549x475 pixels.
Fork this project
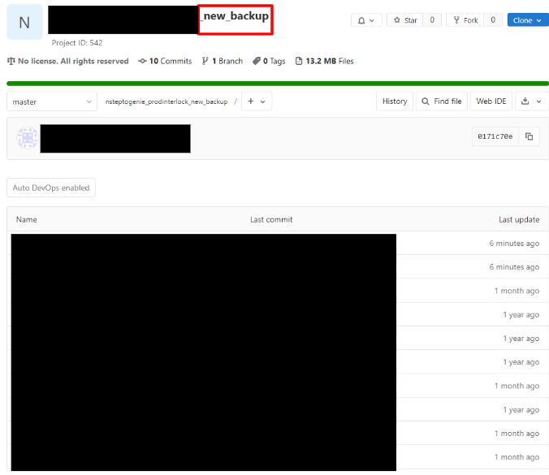tap(465, 20)
